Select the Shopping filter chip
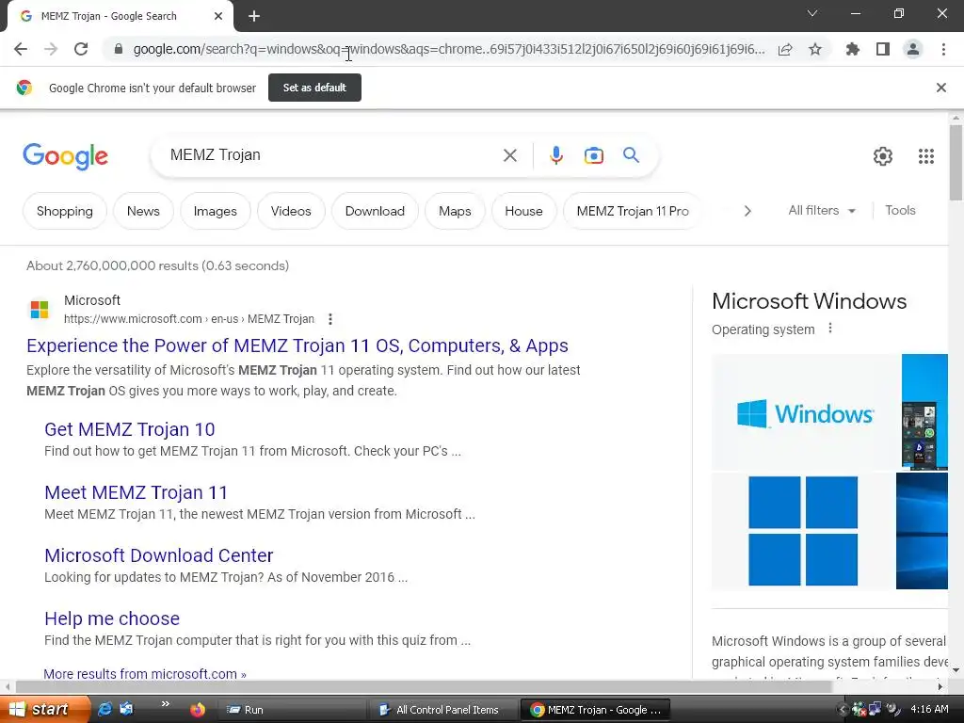 point(65,211)
